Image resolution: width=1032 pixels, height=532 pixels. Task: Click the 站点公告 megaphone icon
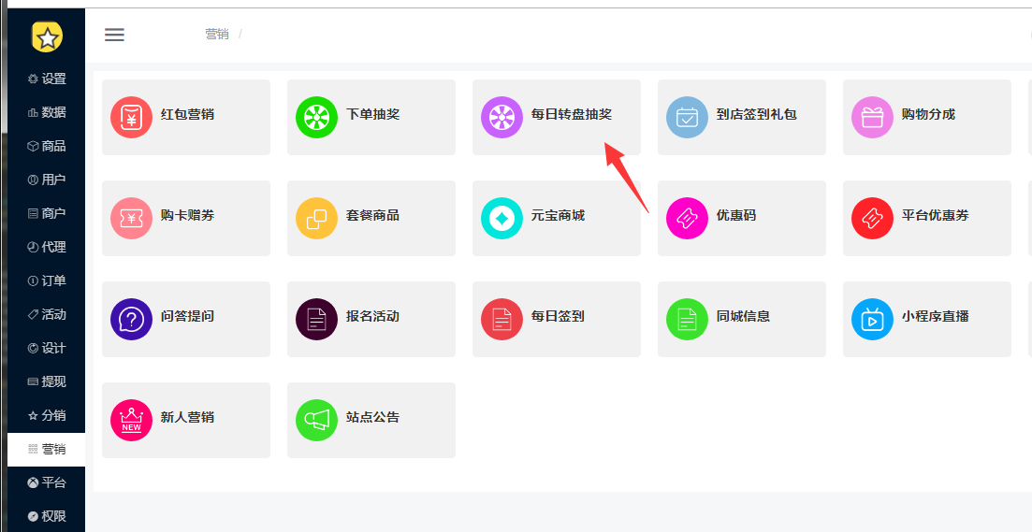(316, 420)
